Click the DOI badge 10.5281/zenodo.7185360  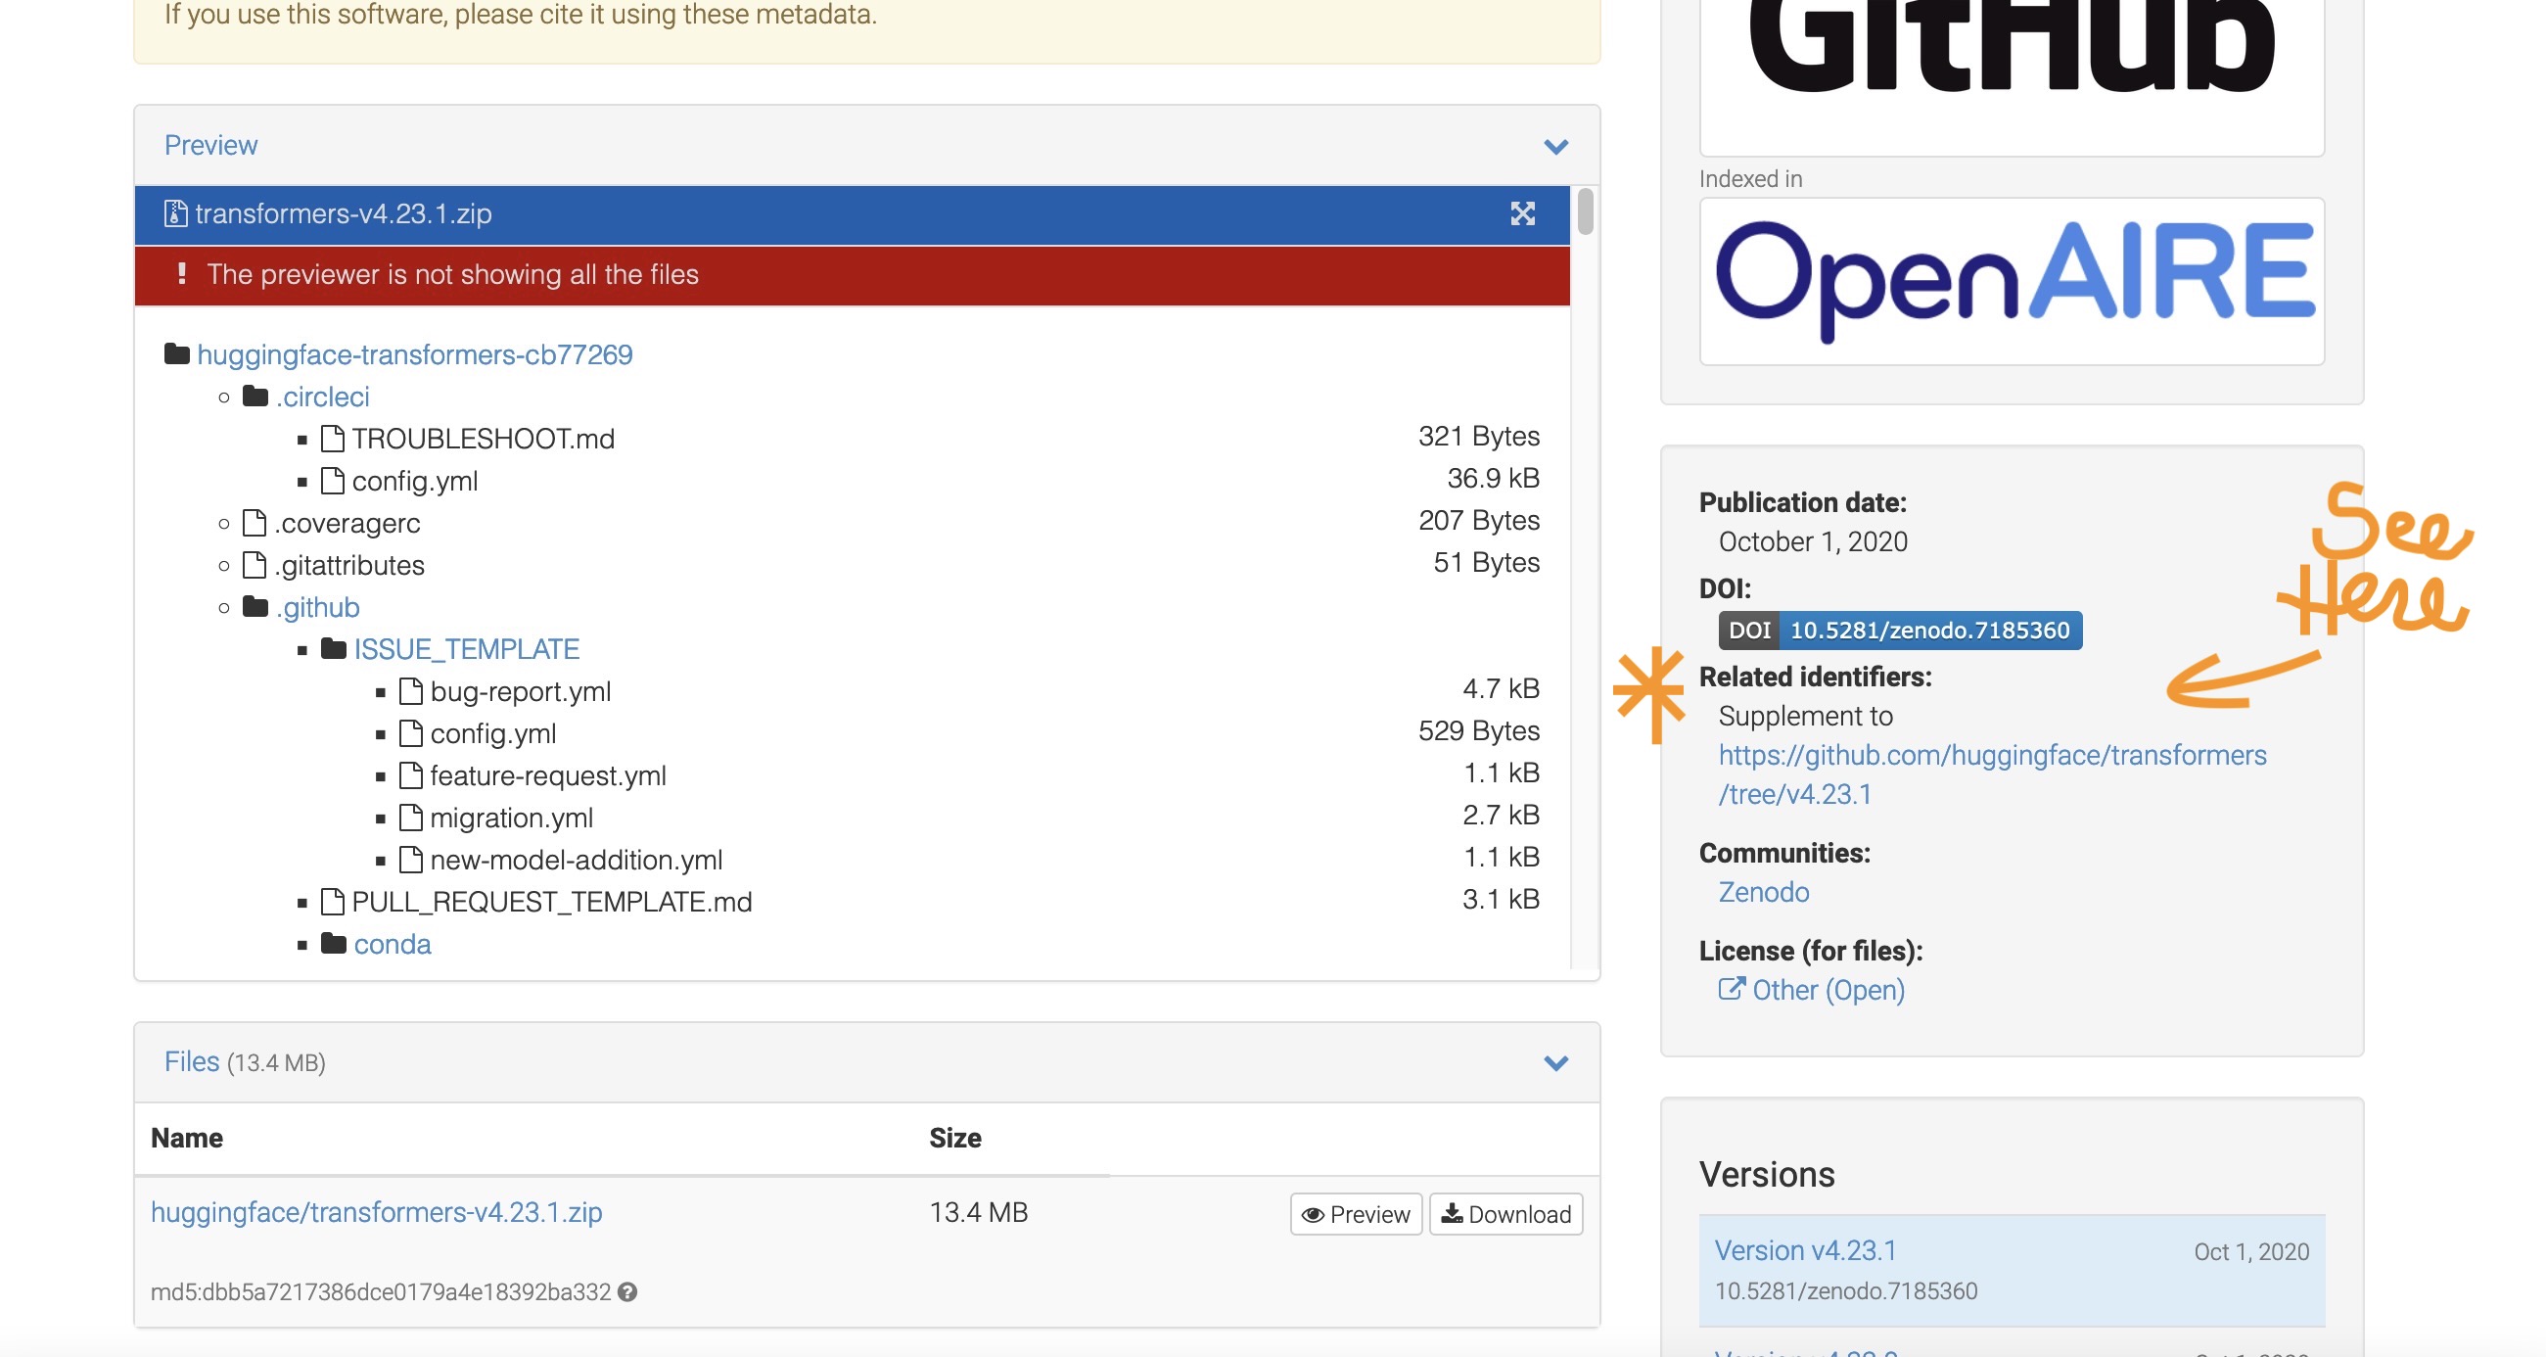click(1905, 631)
